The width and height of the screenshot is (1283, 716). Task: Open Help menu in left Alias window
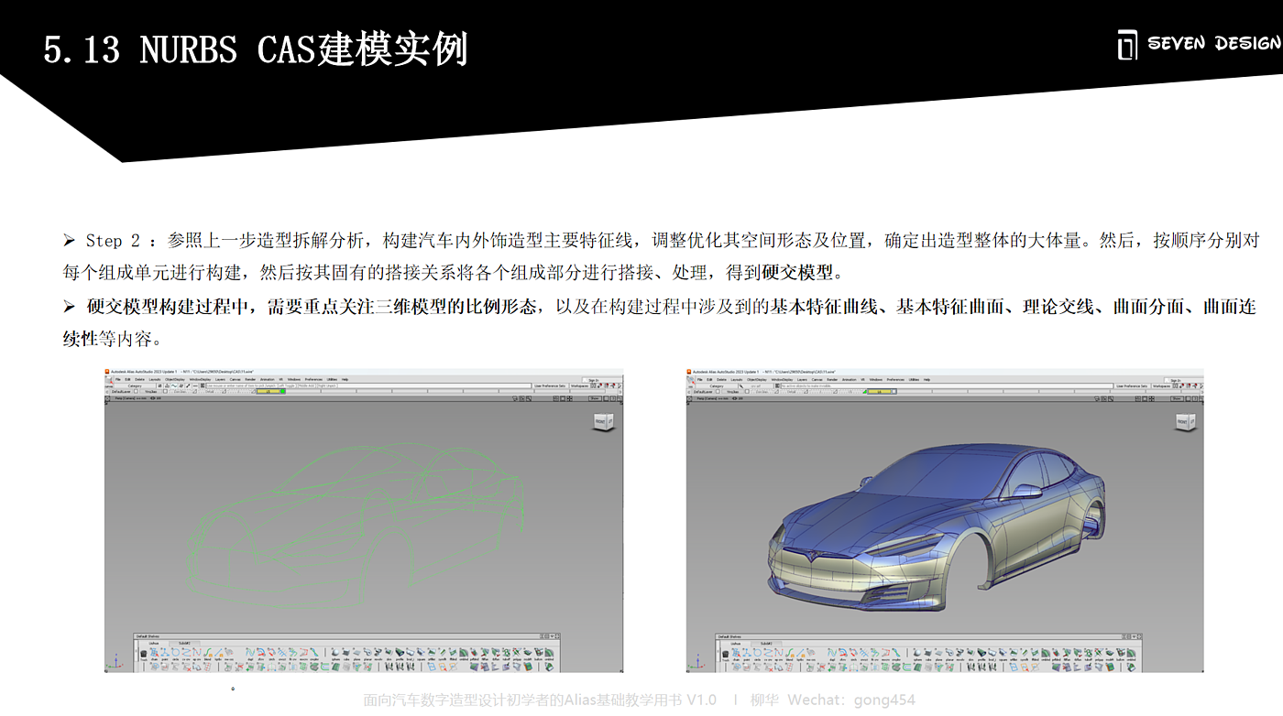[x=345, y=379]
